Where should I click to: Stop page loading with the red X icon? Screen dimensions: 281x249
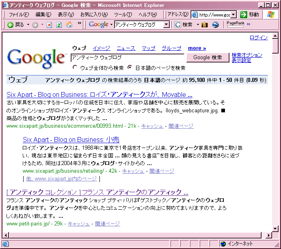pos(49,25)
